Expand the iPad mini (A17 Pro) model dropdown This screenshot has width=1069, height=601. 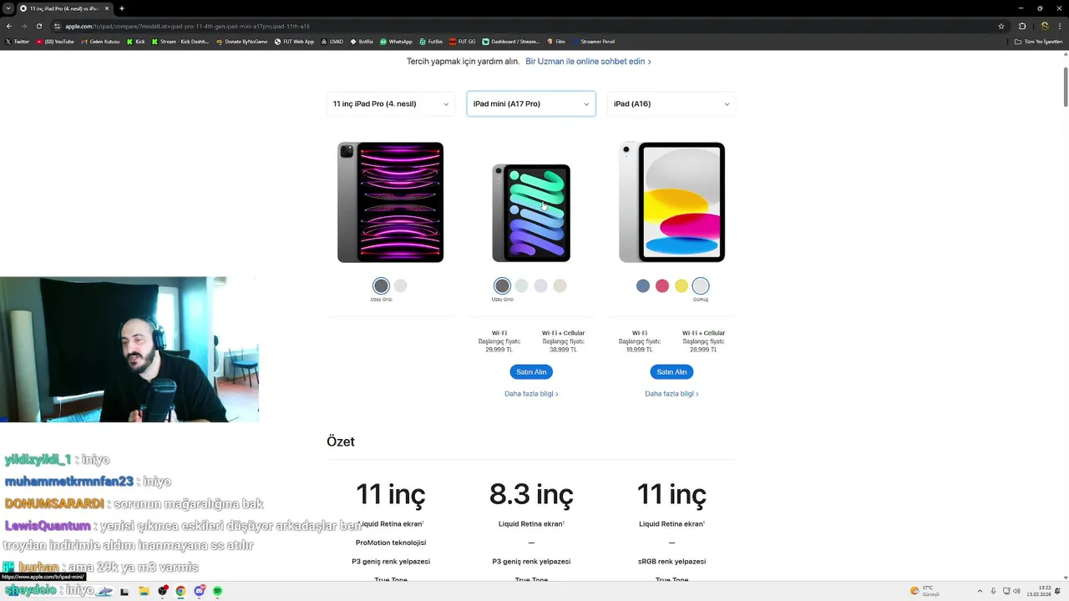pyautogui.click(x=531, y=104)
